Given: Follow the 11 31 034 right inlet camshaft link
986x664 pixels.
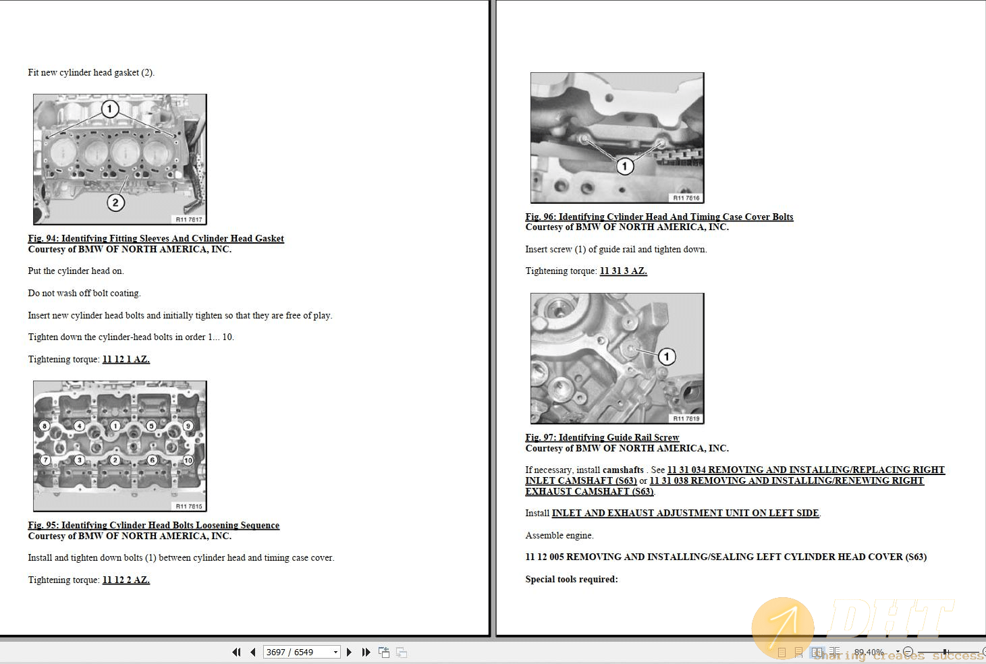Looking at the screenshot, I should point(735,475).
